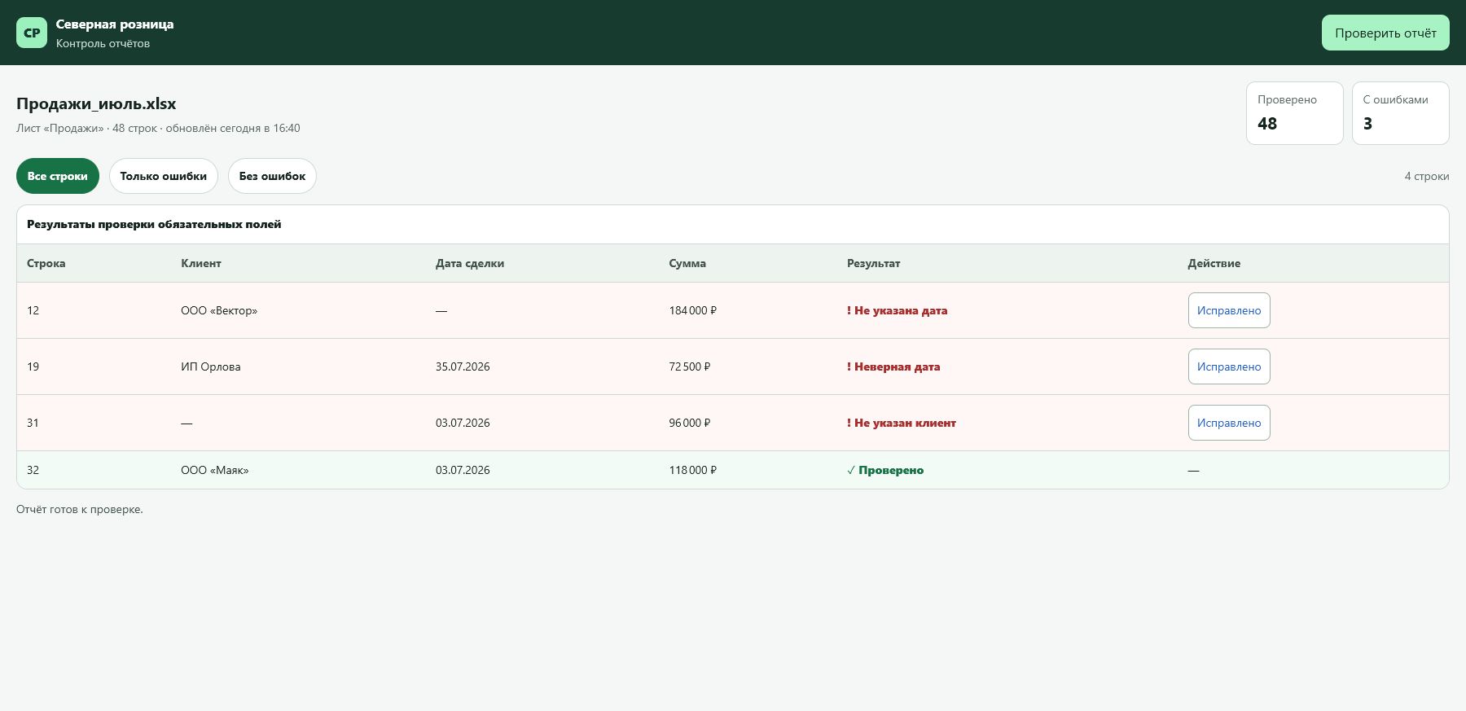Mark row 31 missing client as Исправлено

1229,423
